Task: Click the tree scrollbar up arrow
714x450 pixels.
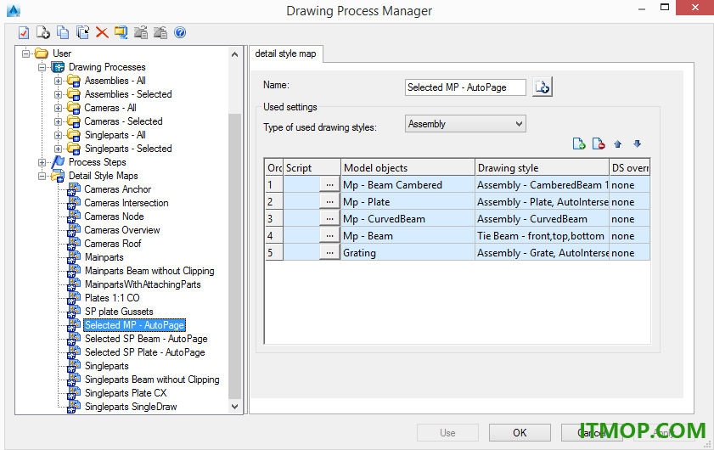Action: (x=235, y=54)
